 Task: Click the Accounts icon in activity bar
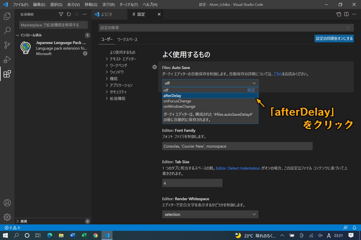tap(7, 203)
